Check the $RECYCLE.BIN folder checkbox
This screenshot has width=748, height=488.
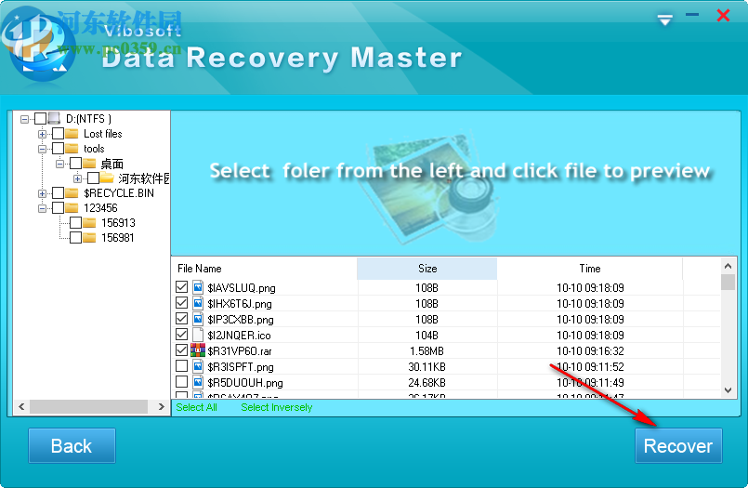(59, 193)
